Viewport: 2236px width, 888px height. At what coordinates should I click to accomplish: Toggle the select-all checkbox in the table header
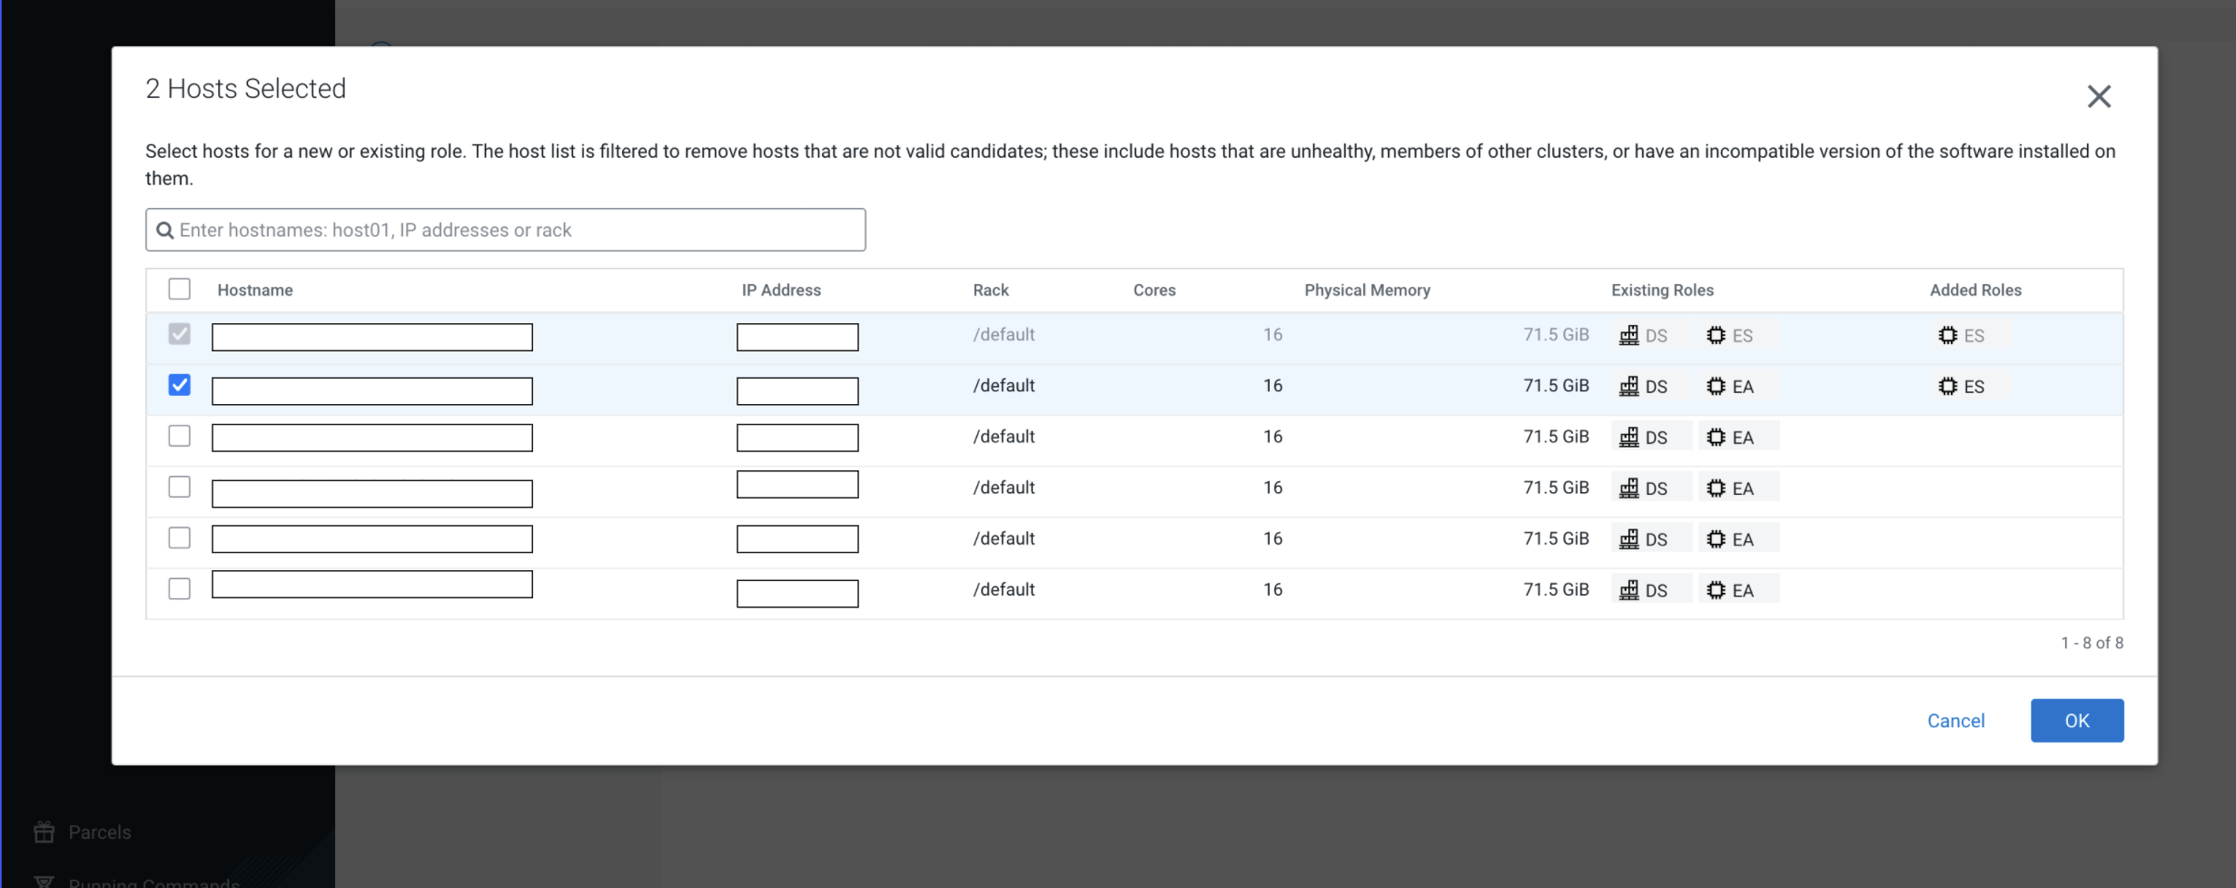[x=179, y=290]
